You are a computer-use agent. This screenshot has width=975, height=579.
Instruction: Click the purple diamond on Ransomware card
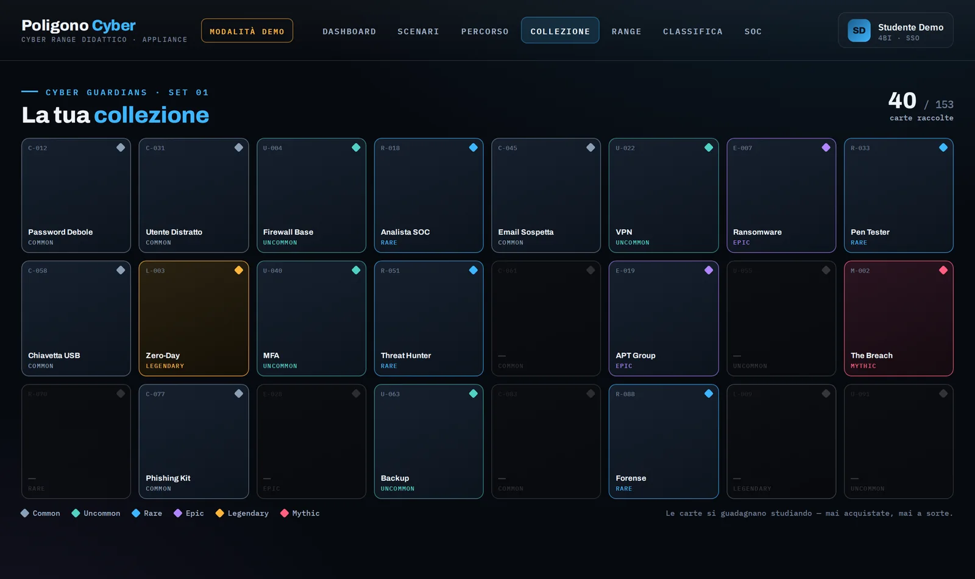tap(826, 147)
